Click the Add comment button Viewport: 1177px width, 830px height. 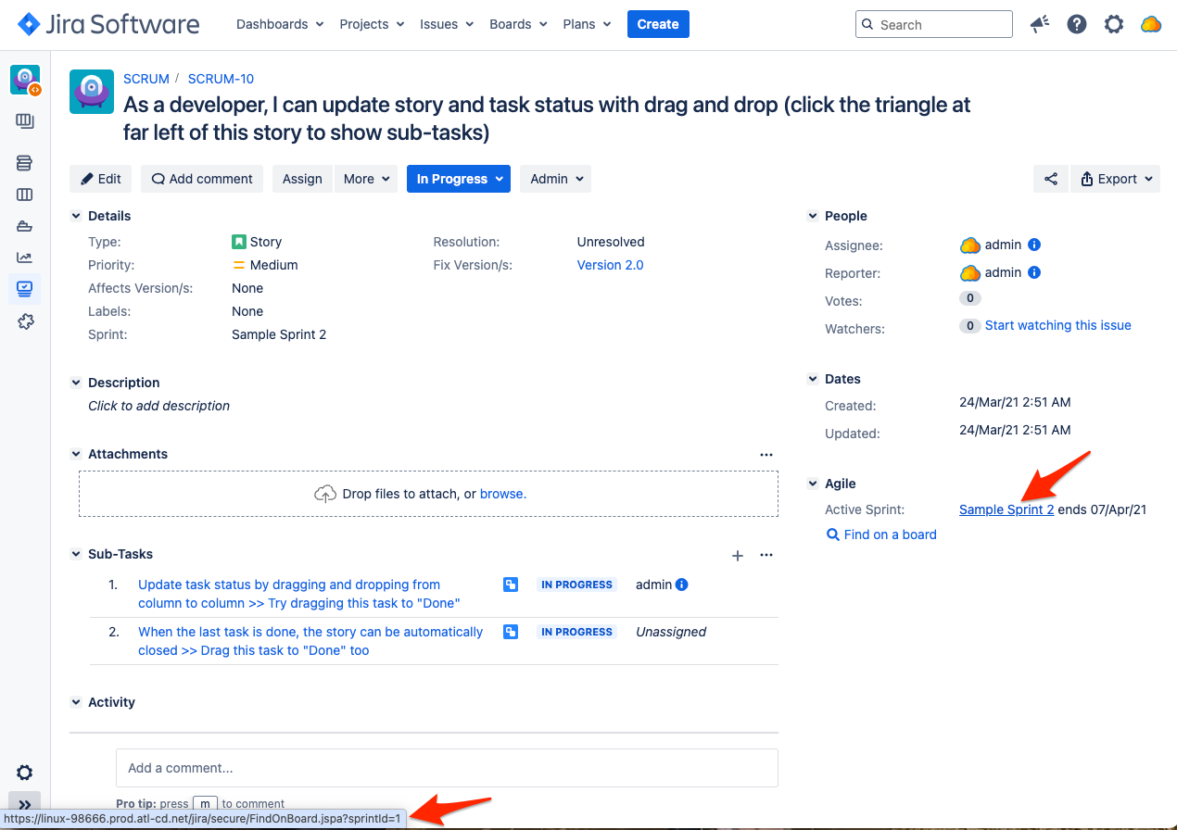coord(202,179)
